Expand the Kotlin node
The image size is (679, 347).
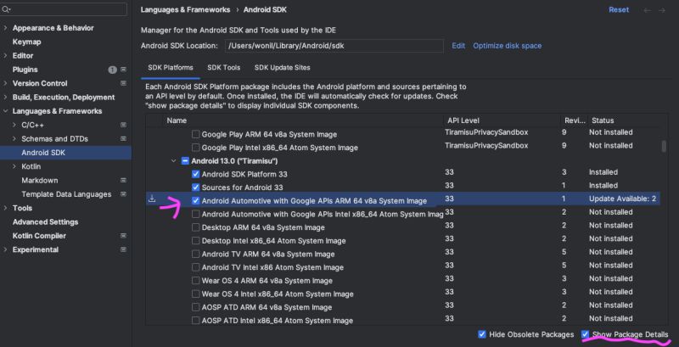(14, 166)
